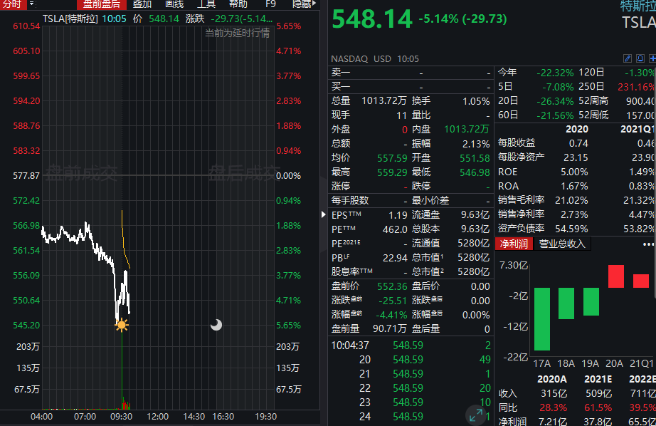Screen dimensions: 656x426
Task: Click the large 548.14 price readout
Action: [372, 20]
